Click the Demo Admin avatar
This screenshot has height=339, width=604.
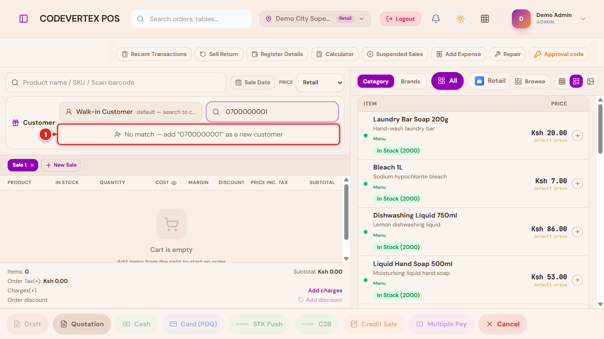(521, 19)
